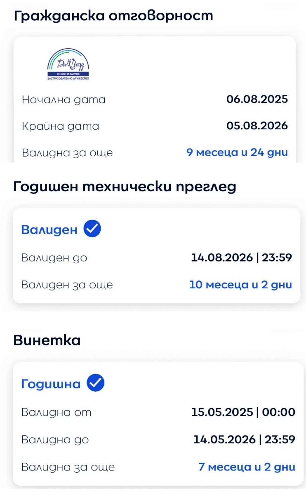This screenshot has height=492, width=306.
Task: Select the Гражданска отговорност section heading
Action: click(113, 16)
